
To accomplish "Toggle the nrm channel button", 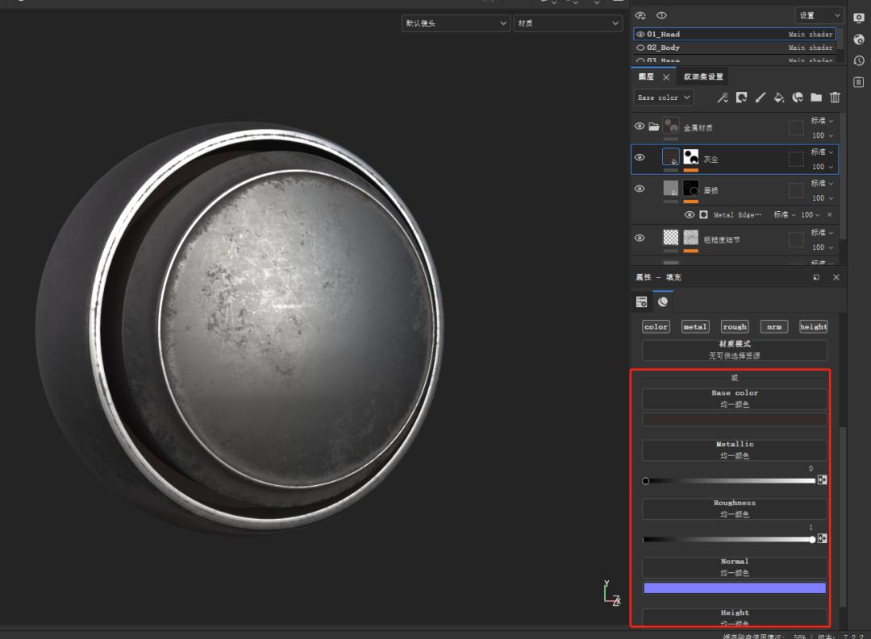I will 774,327.
